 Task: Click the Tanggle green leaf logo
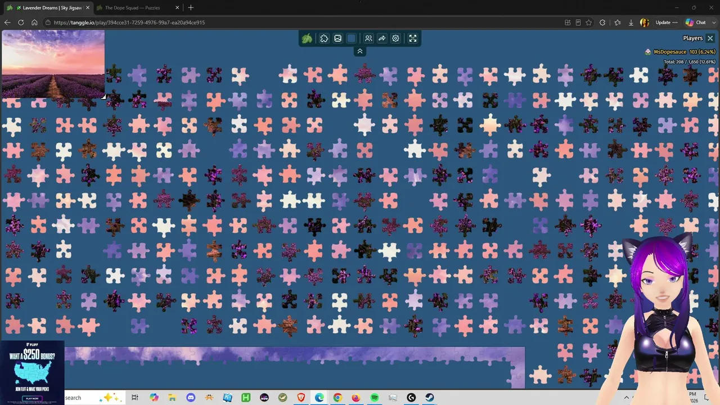[307, 38]
